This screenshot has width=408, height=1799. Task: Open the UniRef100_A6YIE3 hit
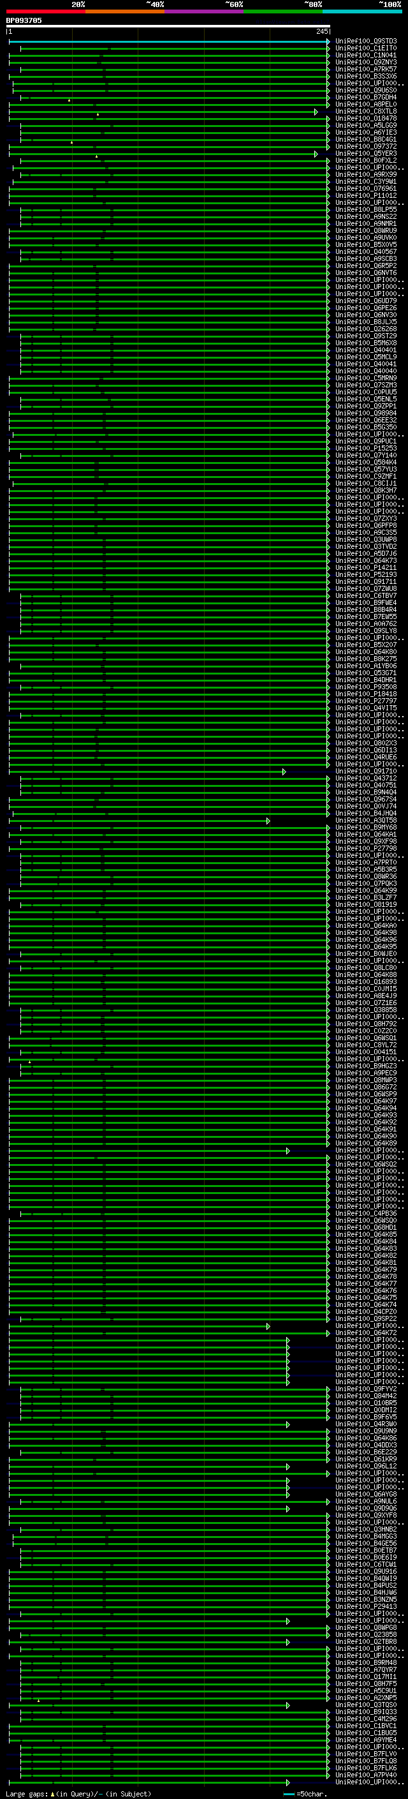(366, 133)
